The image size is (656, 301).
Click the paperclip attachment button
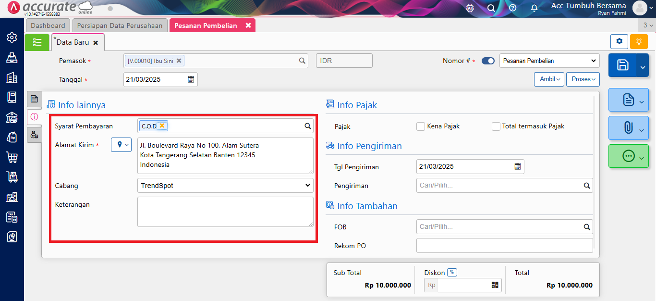(629, 128)
